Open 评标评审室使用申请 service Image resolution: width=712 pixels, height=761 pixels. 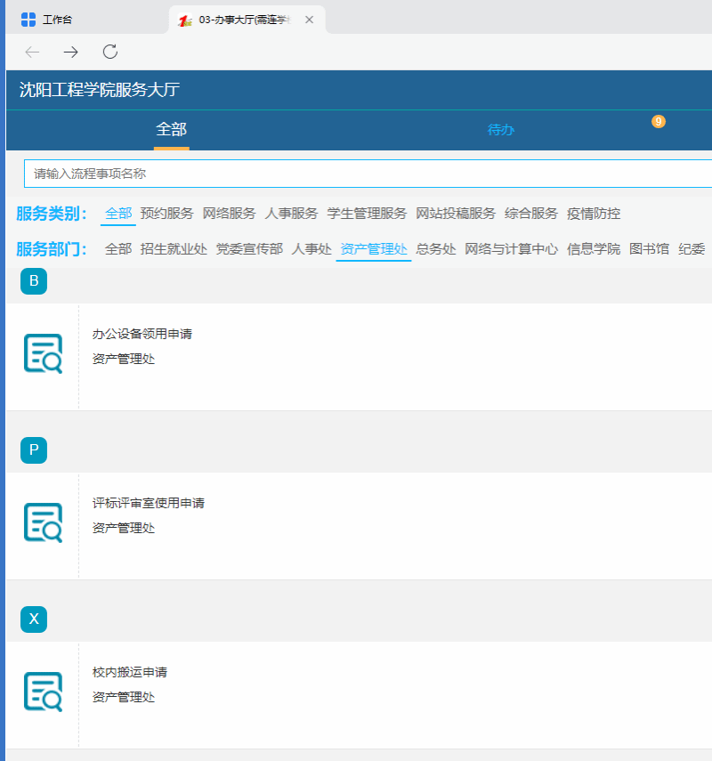coord(149,503)
